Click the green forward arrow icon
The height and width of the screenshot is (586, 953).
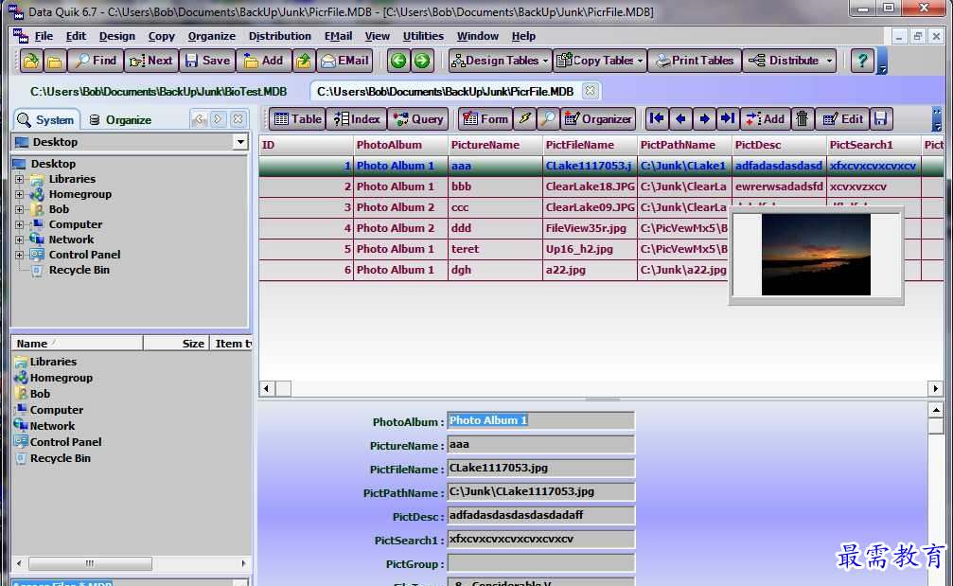pyautogui.click(x=422, y=61)
